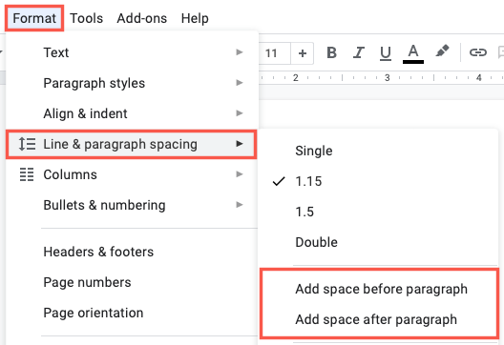Expand the Columns submenu
Viewport: 504px width, 345px height.
132,174
